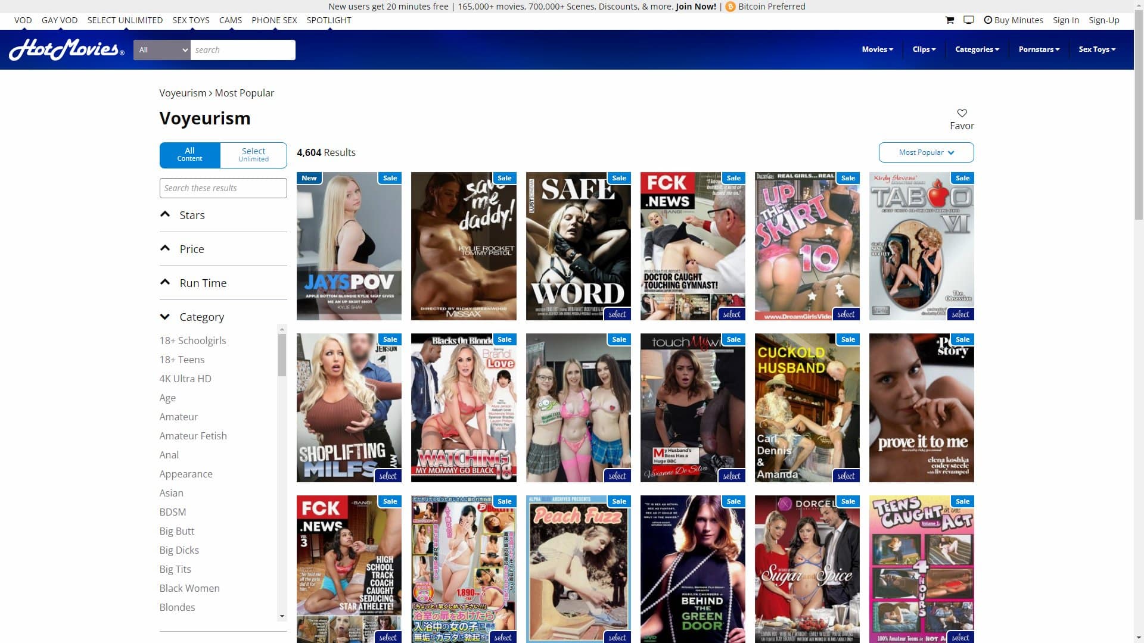1144x643 pixels.
Task: Click the Sale badge on the TABOO VI cover
Action: pyautogui.click(x=962, y=177)
